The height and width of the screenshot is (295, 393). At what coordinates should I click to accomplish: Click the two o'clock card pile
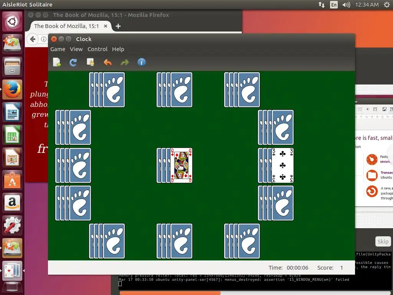tap(276, 127)
